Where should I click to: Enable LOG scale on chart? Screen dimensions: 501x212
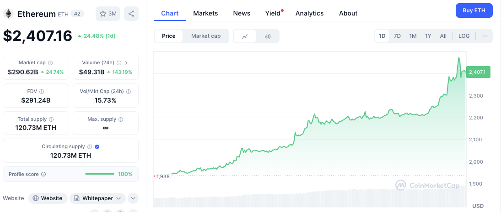point(464,36)
